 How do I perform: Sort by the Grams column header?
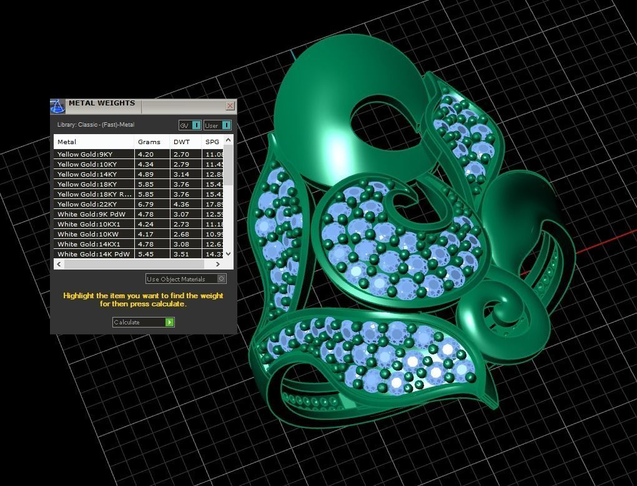(152, 142)
